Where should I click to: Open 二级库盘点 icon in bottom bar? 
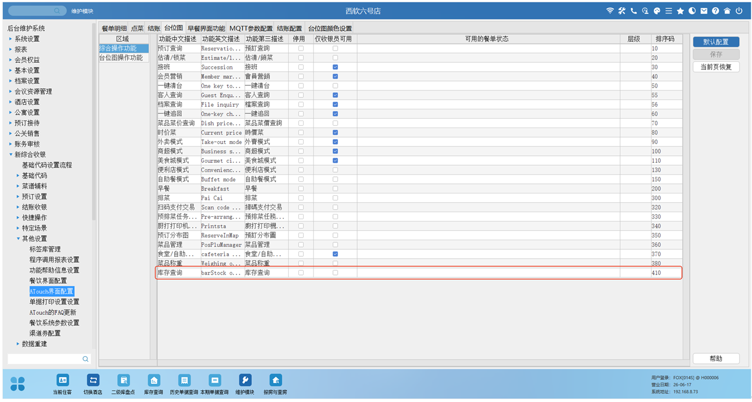(124, 380)
